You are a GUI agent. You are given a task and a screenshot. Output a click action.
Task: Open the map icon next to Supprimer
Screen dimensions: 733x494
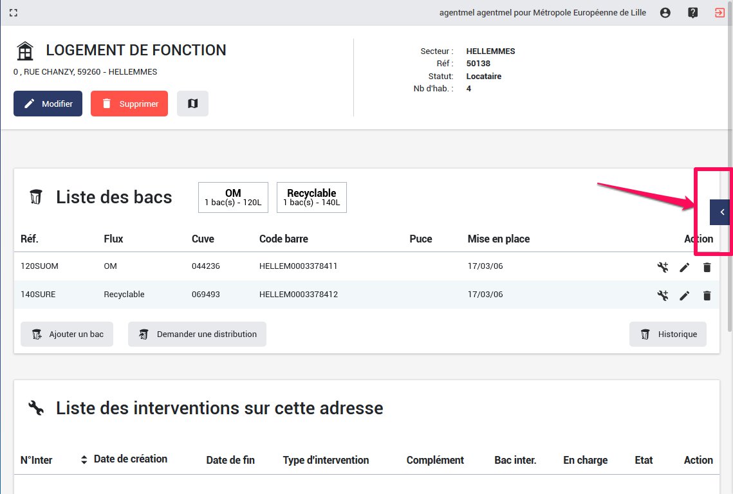(x=192, y=103)
